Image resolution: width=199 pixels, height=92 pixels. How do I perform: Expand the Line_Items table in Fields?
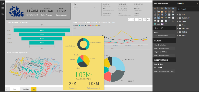178,28
